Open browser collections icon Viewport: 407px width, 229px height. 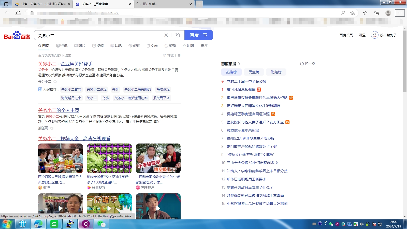coord(376,13)
